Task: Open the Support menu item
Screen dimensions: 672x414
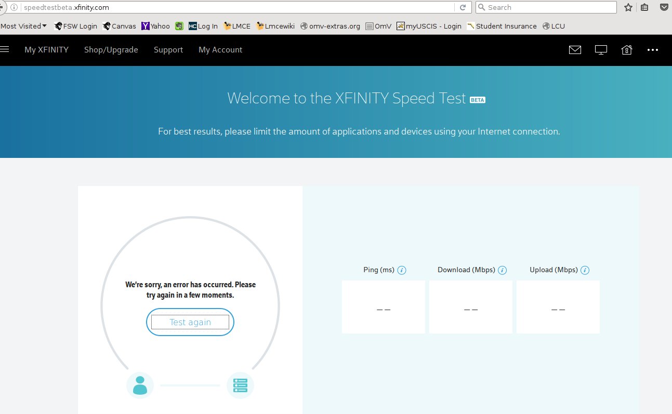Action: click(168, 50)
